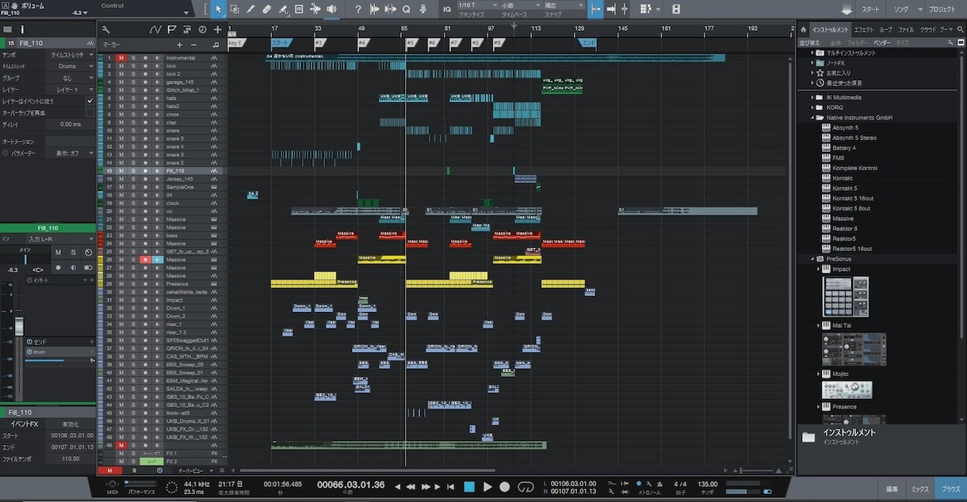Image resolution: width=967 pixels, height=502 pixels.
Task: Open the Edit view button
Action: click(892, 489)
